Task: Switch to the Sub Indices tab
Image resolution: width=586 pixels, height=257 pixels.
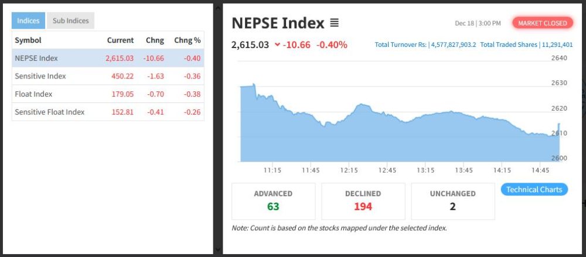Action: pyautogui.click(x=70, y=20)
